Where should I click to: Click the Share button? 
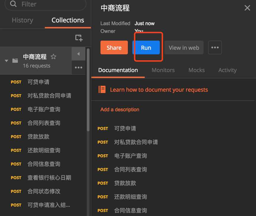[x=114, y=48]
